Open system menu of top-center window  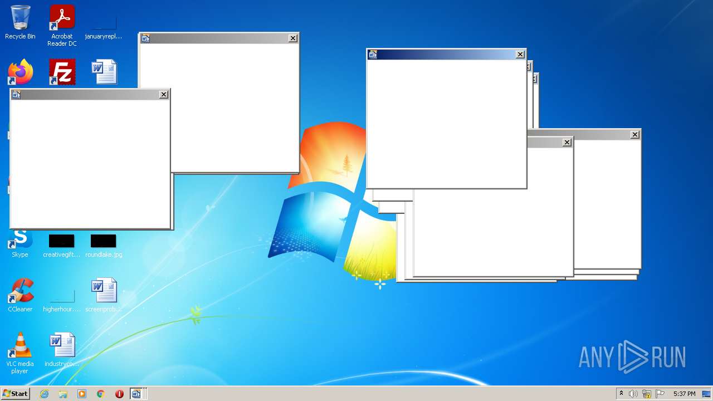point(145,38)
